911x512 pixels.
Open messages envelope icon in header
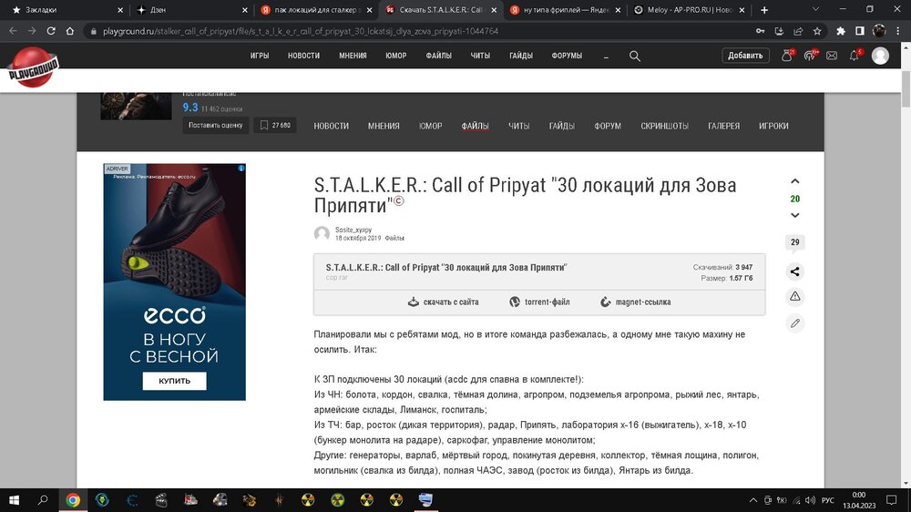tap(832, 56)
